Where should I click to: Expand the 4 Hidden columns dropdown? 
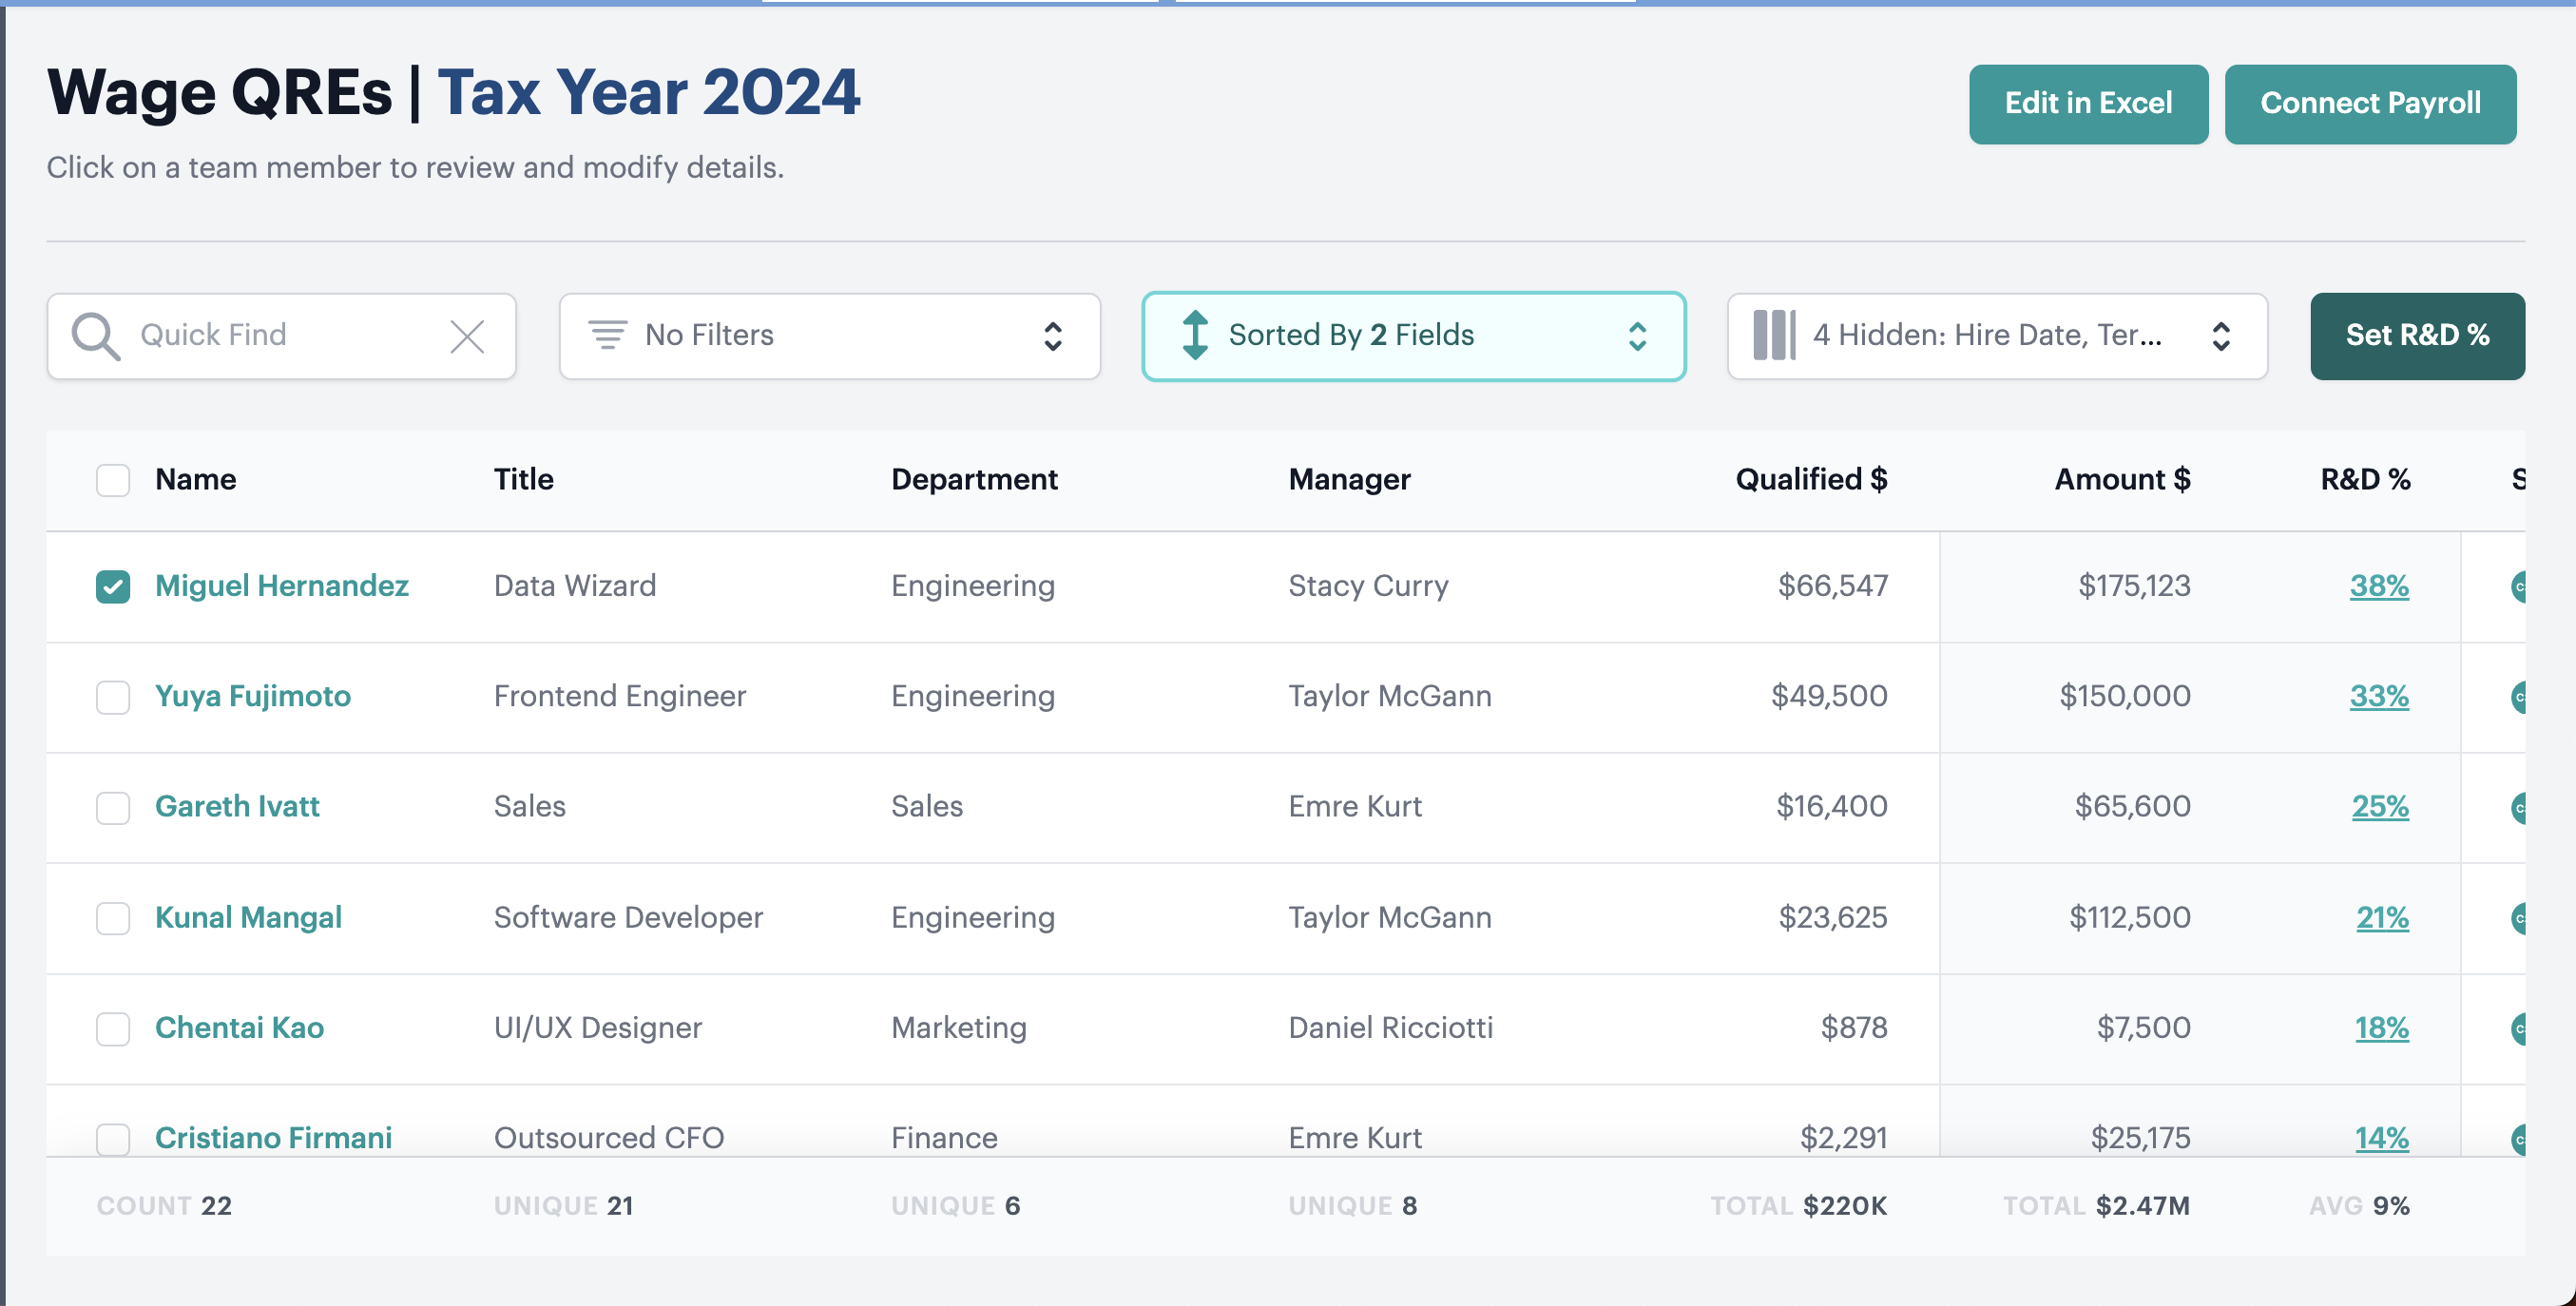point(1997,336)
